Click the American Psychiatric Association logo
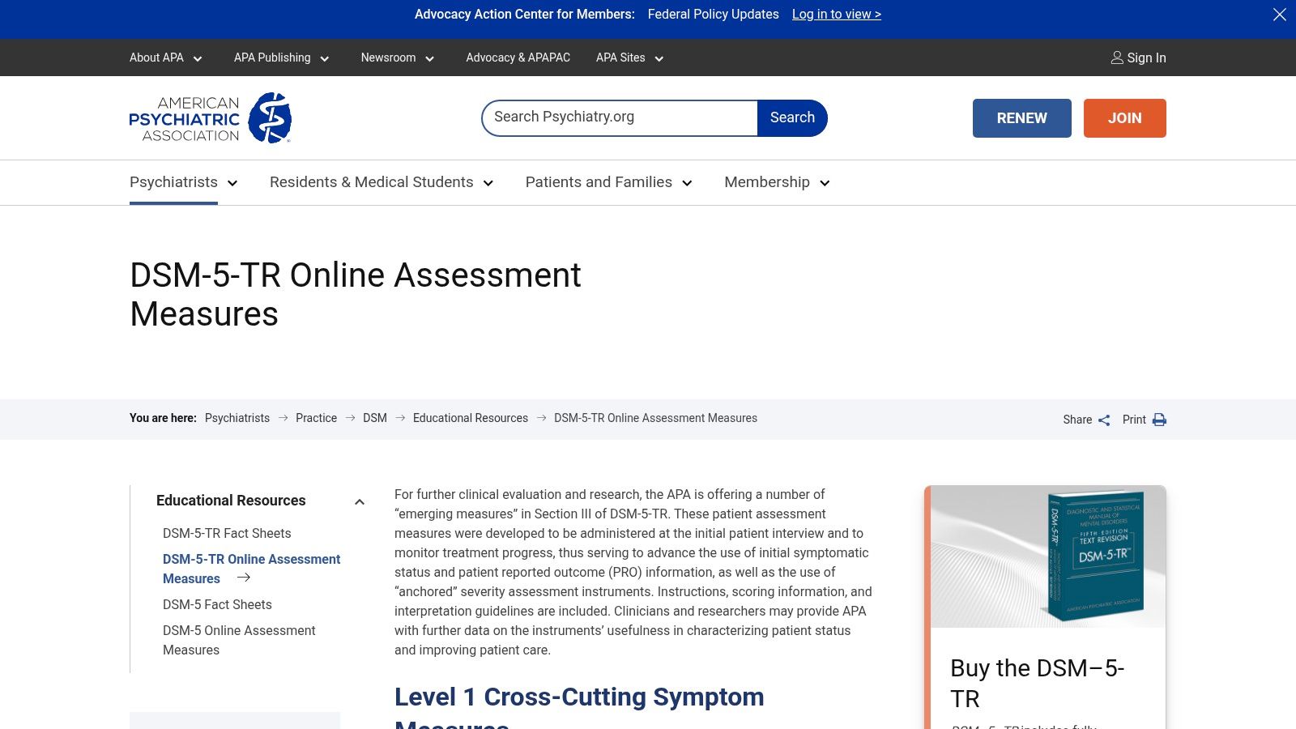 [209, 117]
